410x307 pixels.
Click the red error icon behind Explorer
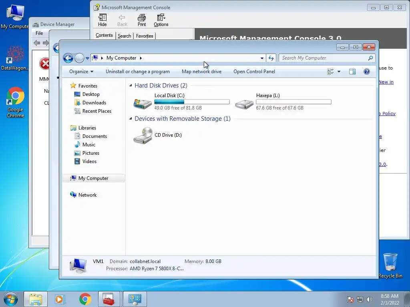tap(44, 64)
